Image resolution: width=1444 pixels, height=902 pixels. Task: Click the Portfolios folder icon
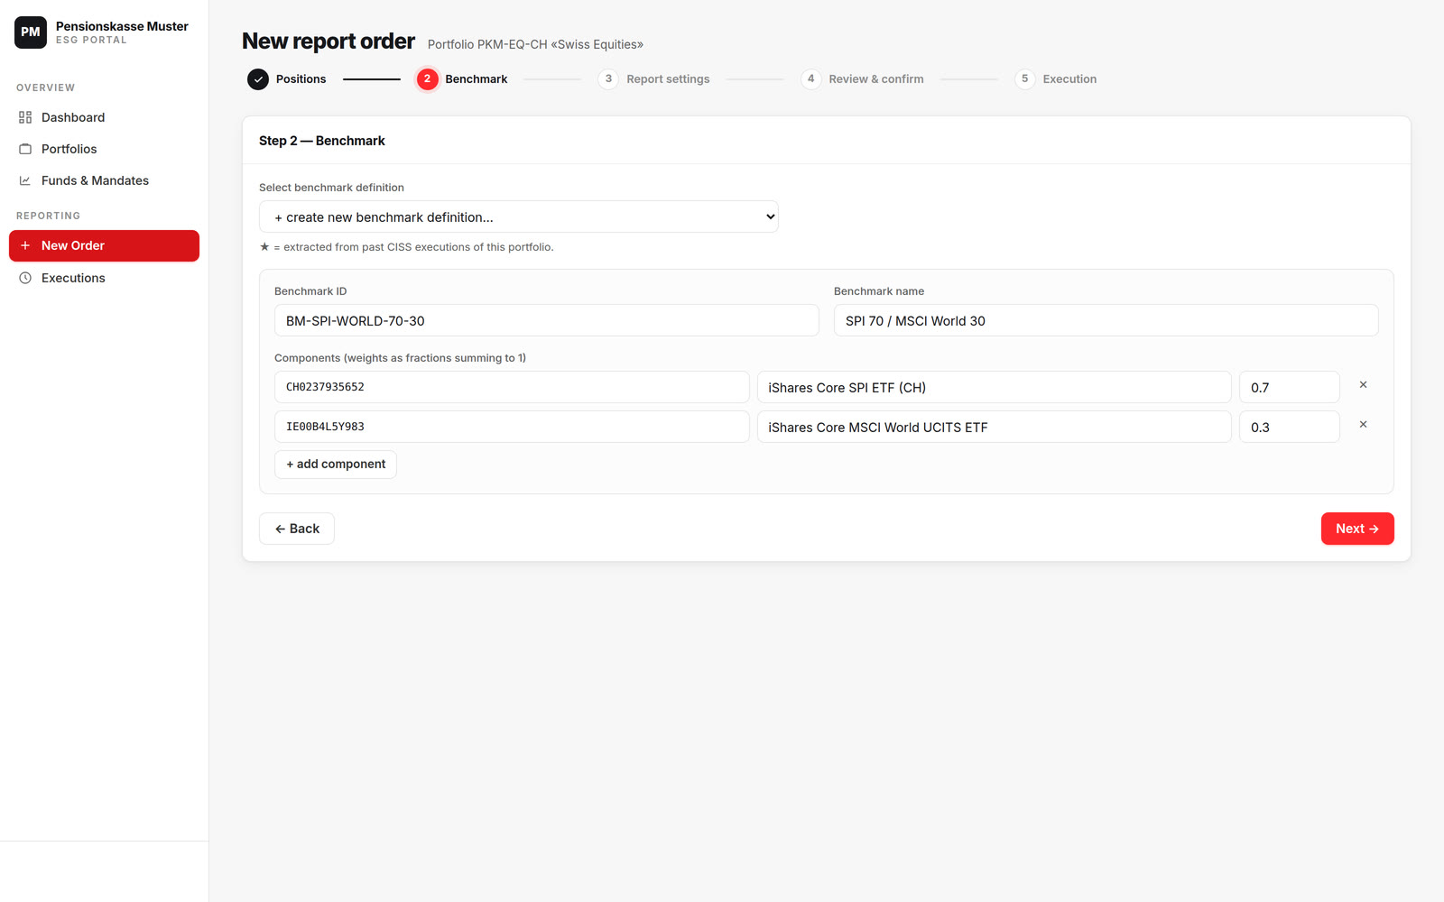click(x=25, y=149)
